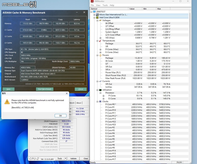The width and height of the screenshot is (197, 164).
Task: Click the NUM status bar indicator
Action: click(x=179, y=162)
